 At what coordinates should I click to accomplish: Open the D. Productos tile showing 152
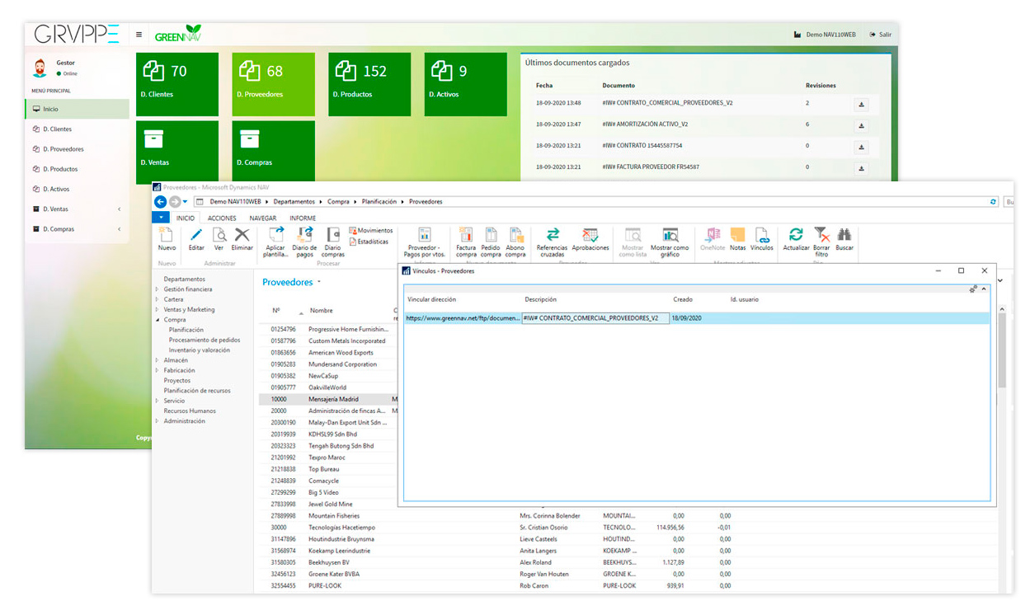point(369,84)
